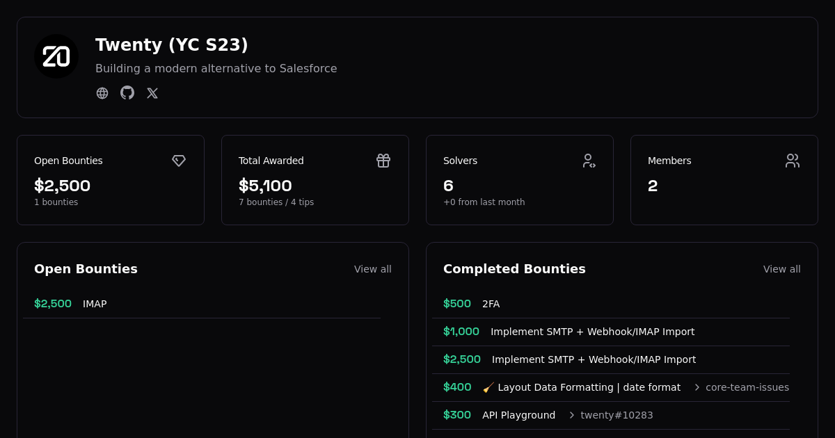Click the diamond icon on Open Bounties card
The height and width of the screenshot is (438, 835).
point(179,161)
